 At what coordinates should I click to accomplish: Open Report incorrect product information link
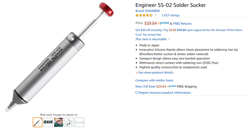pos(165,92)
